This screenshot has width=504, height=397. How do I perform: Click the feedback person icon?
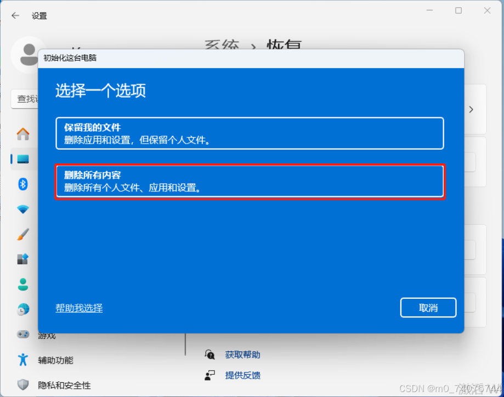point(209,375)
